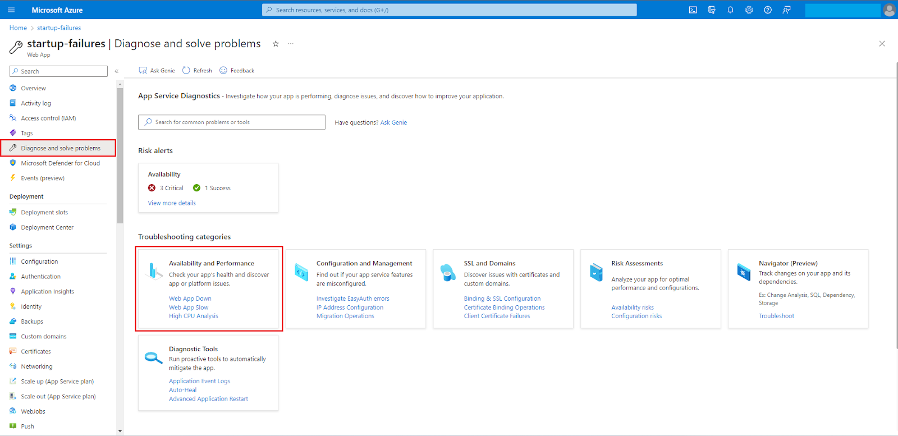Image resolution: width=898 pixels, height=436 pixels.
Task: Open the Diagnostic Tools magnifier icon
Action: click(x=153, y=357)
